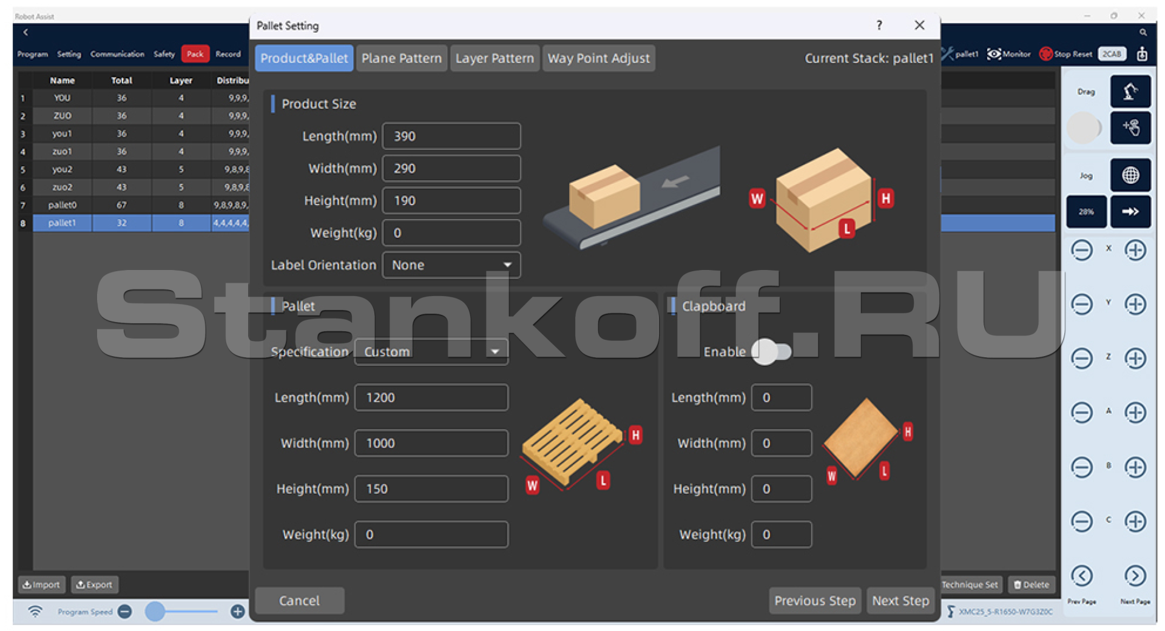Expand the pallet Specification dropdown
The image size is (1165, 631).
(431, 352)
